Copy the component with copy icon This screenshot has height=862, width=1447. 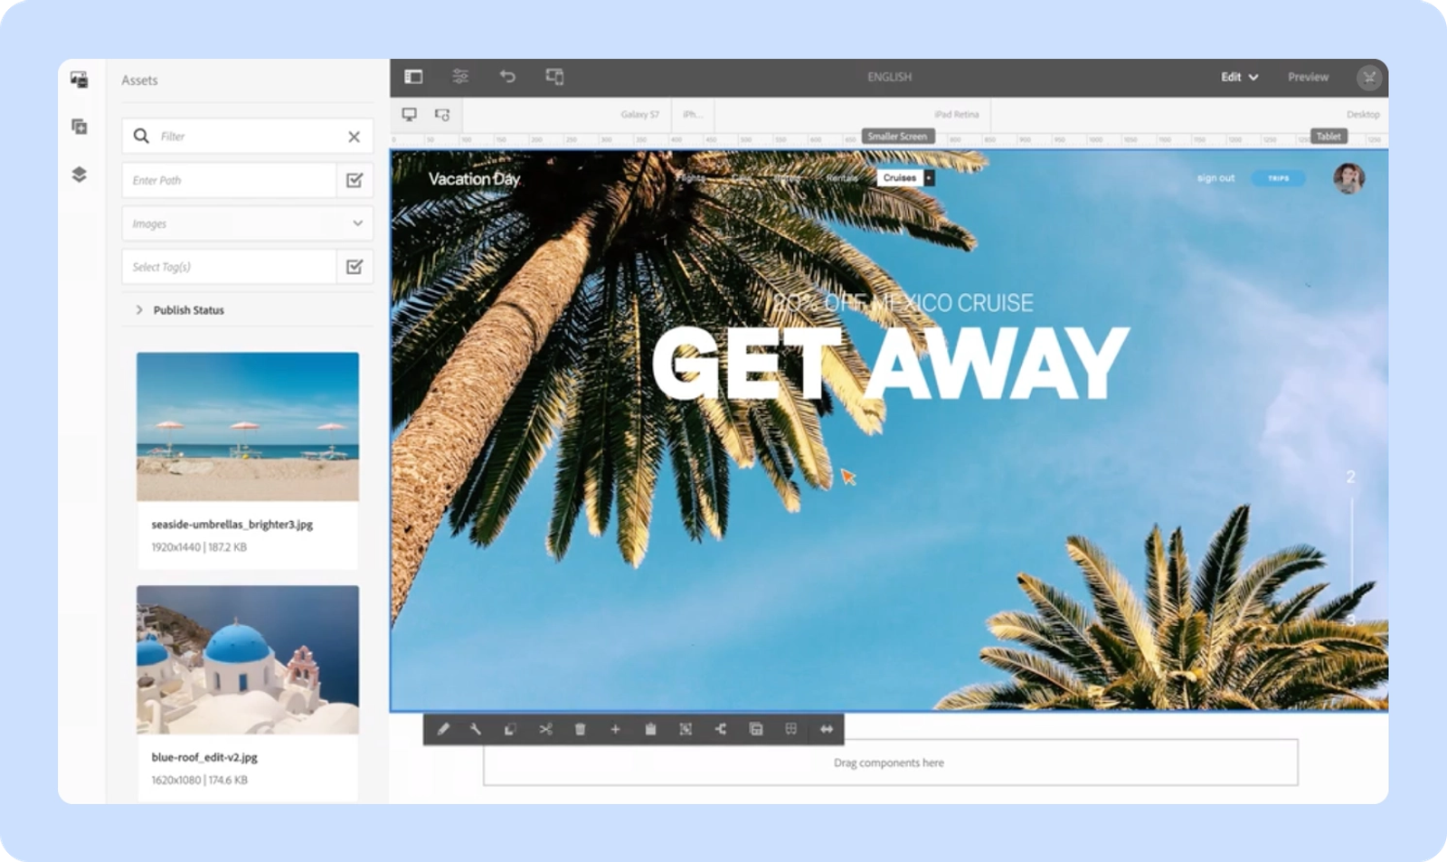coord(510,729)
